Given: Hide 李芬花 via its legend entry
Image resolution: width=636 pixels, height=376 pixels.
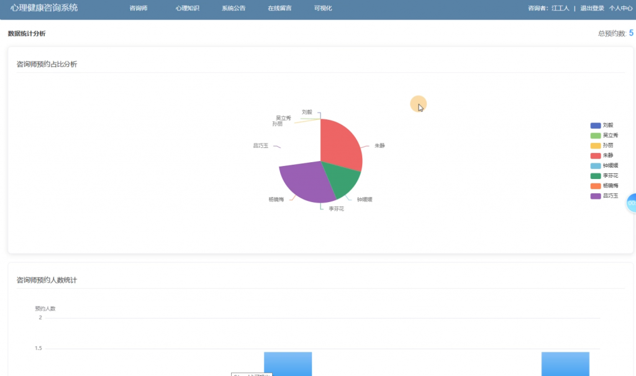Looking at the screenshot, I should pyautogui.click(x=604, y=176).
